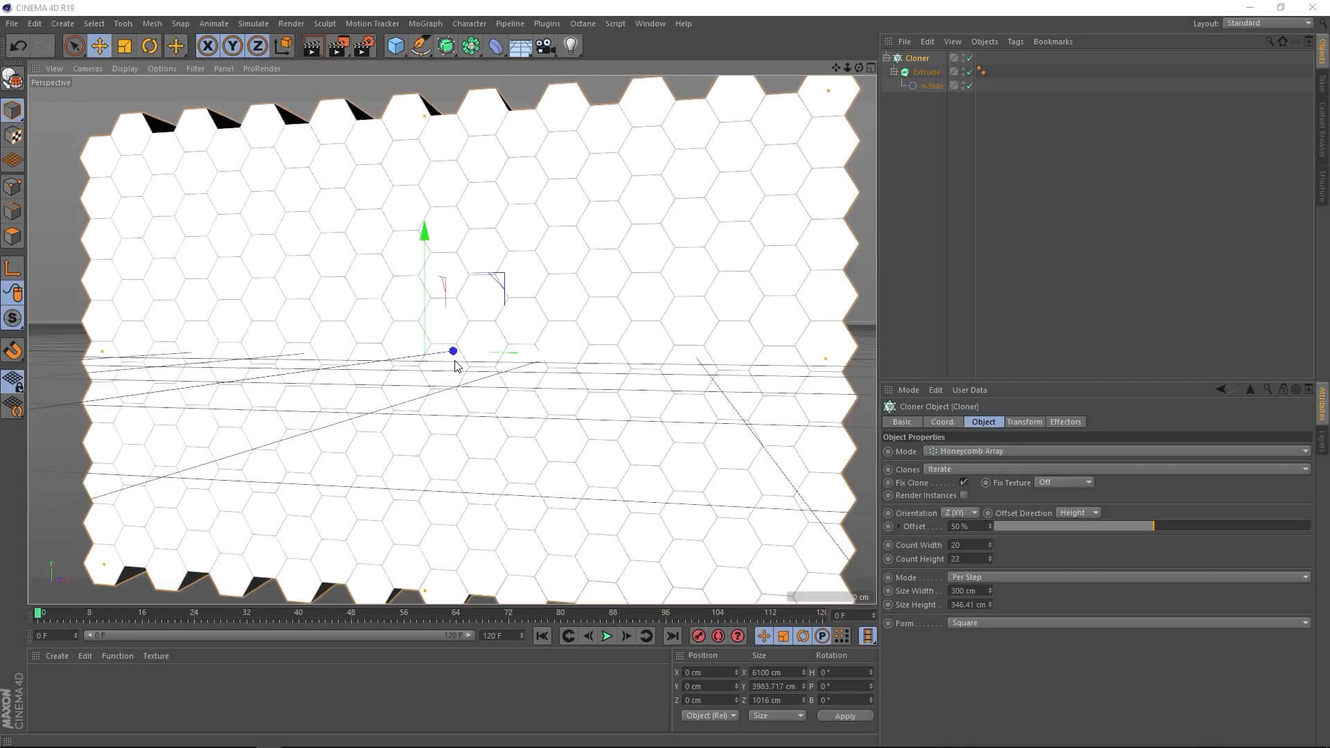
Task: Click the Undo arrow icon
Action: point(19,46)
